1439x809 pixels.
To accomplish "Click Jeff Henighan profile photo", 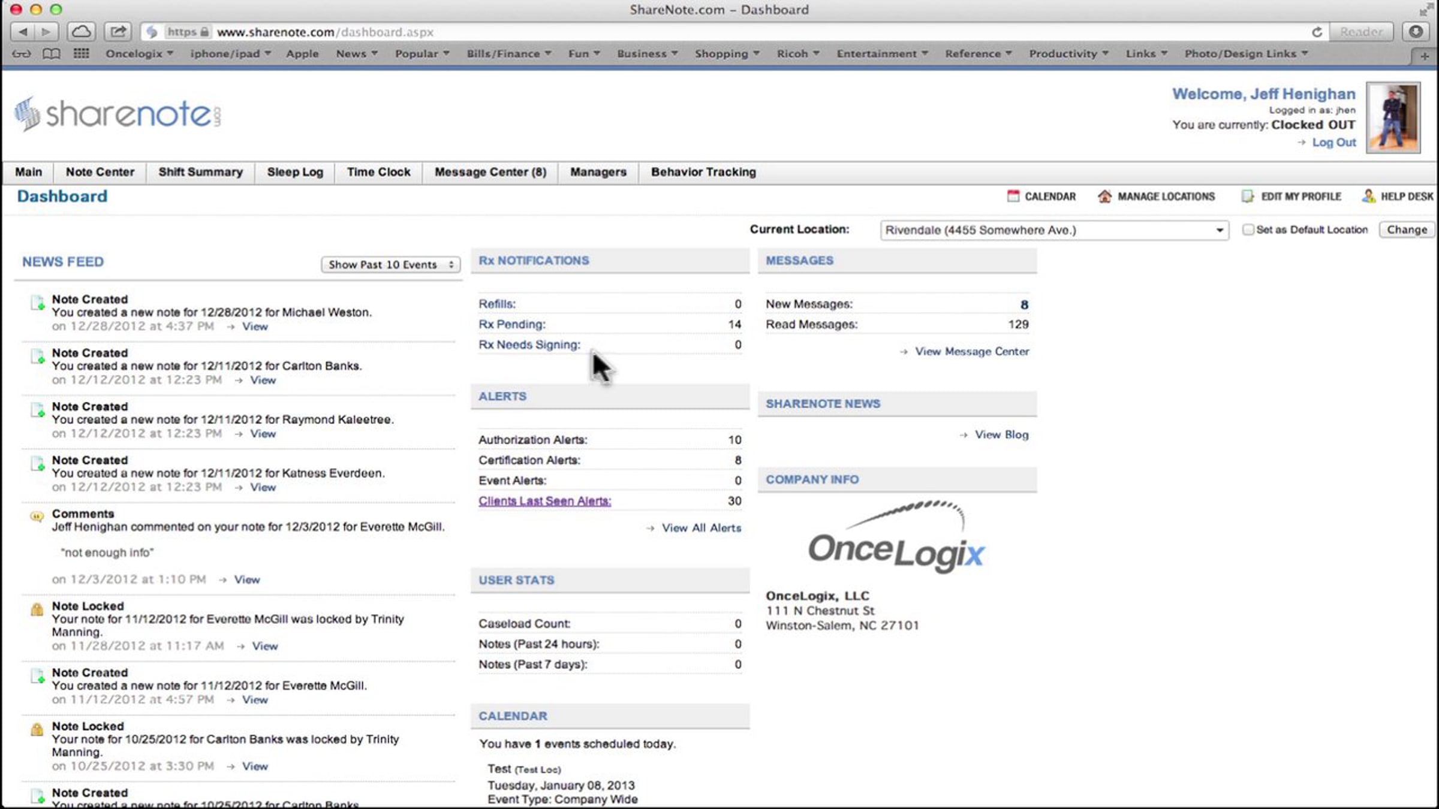I will pyautogui.click(x=1393, y=117).
